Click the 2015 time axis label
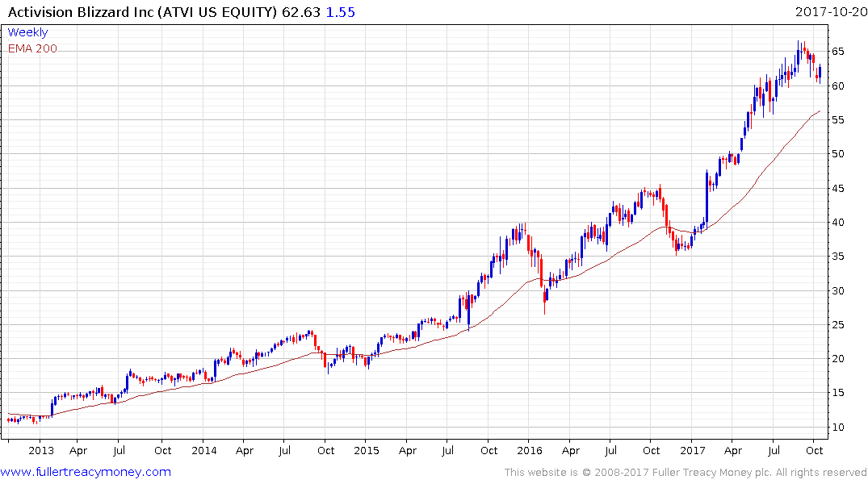 tap(367, 450)
